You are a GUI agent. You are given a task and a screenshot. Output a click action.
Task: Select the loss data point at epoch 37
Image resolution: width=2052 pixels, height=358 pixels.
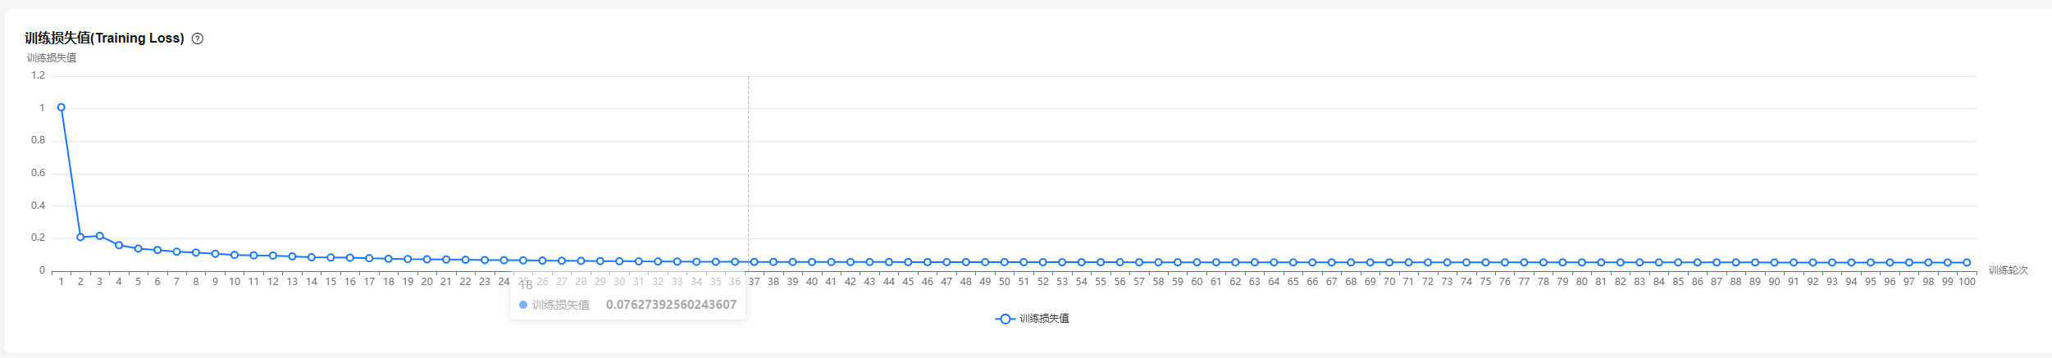(x=754, y=262)
